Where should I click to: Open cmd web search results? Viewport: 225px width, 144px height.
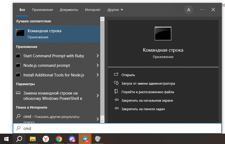point(51,119)
